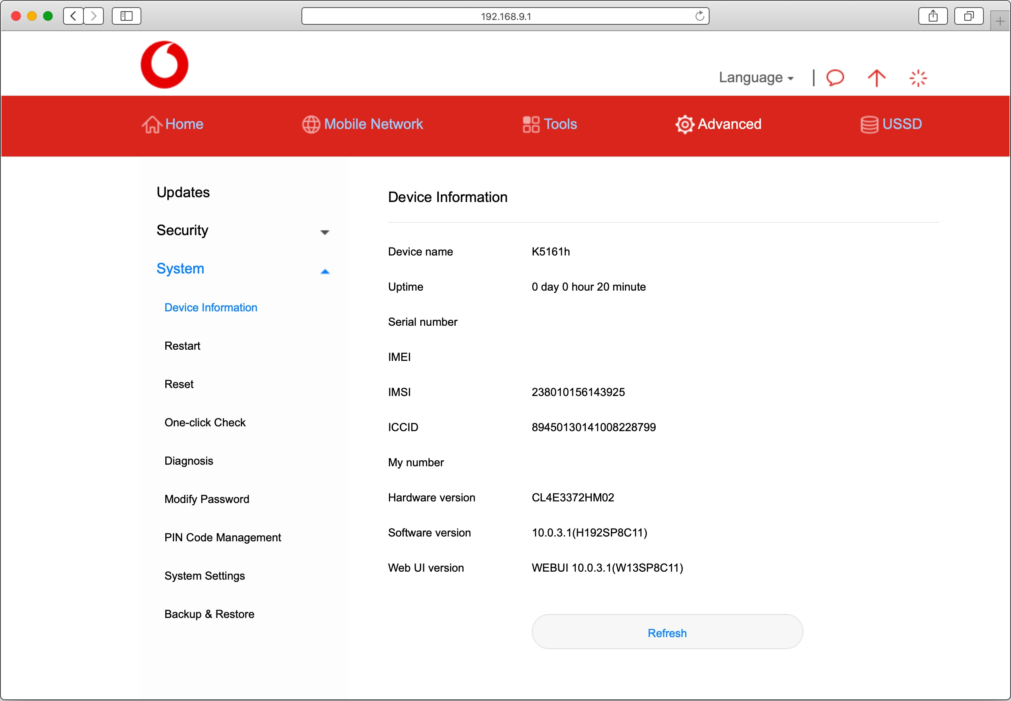The height and width of the screenshot is (701, 1011).
Task: Open the Language dropdown
Action: [755, 78]
